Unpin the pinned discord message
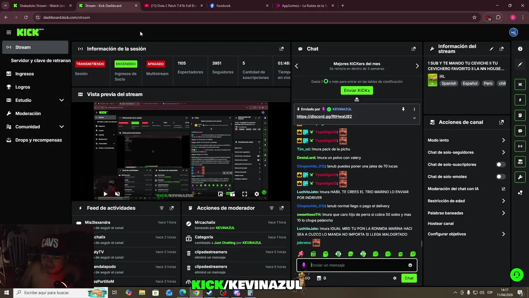529x298 pixels. [x=403, y=109]
